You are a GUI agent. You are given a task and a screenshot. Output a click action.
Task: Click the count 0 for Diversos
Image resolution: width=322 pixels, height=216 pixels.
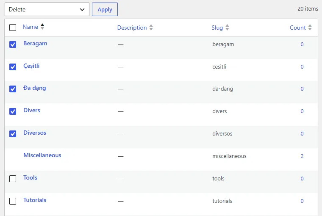pyautogui.click(x=302, y=133)
